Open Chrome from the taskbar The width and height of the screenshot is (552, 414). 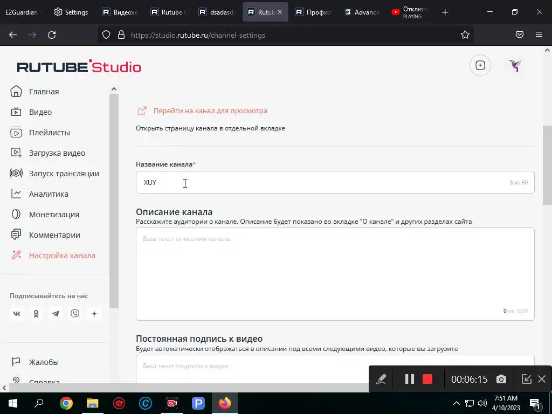pos(66,403)
